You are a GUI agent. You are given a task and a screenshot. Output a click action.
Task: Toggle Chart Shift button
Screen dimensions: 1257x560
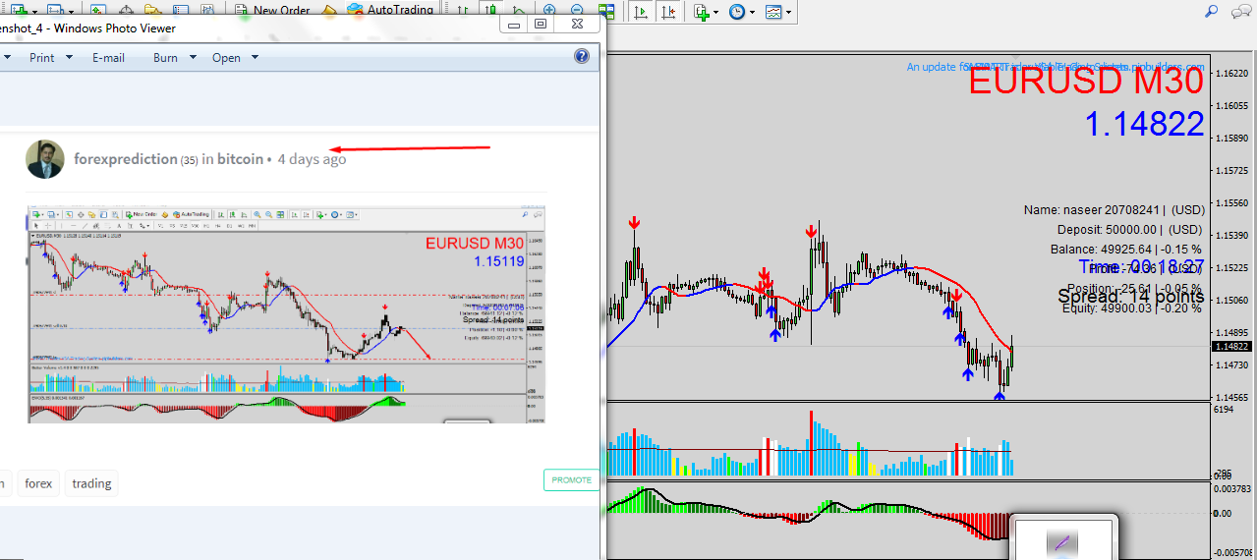tap(668, 12)
